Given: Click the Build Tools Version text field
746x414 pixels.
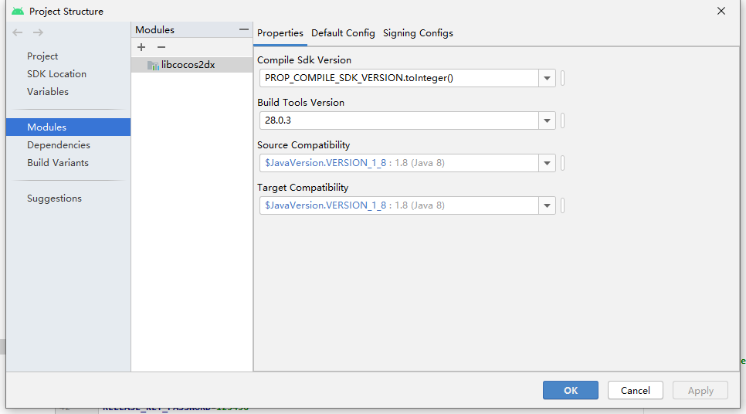Looking at the screenshot, I should [x=399, y=120].
